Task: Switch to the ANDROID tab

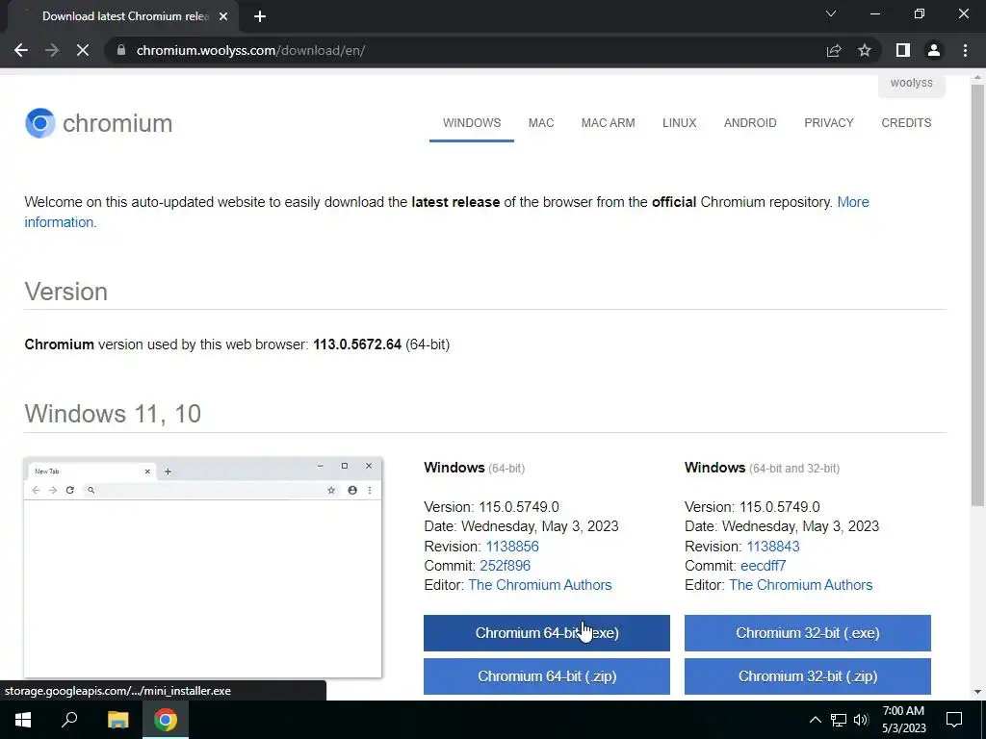Action: click(x=750, y=123)
